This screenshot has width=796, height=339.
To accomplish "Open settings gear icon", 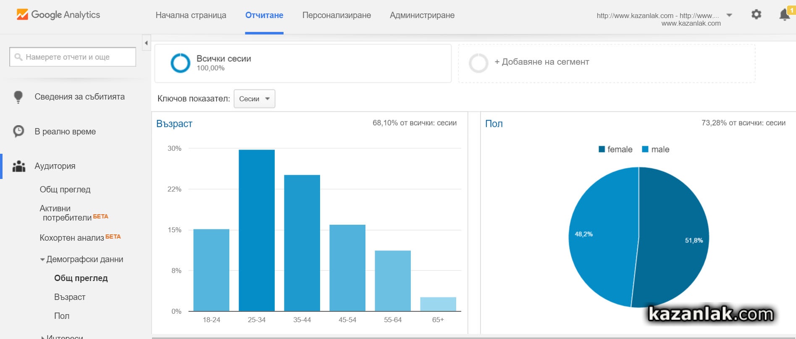I will click(x=756, y=15).
